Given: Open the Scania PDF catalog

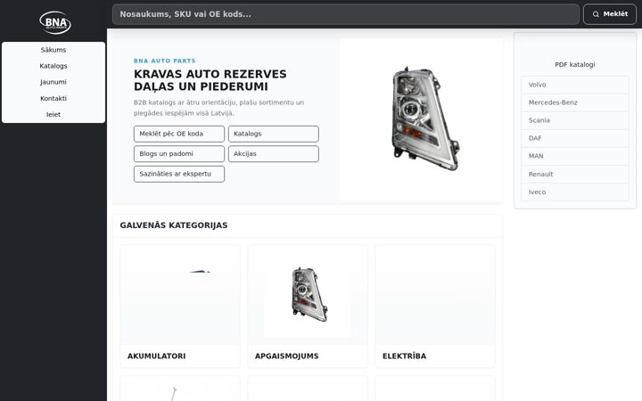Looking at the screenshot, I should 575,120.
